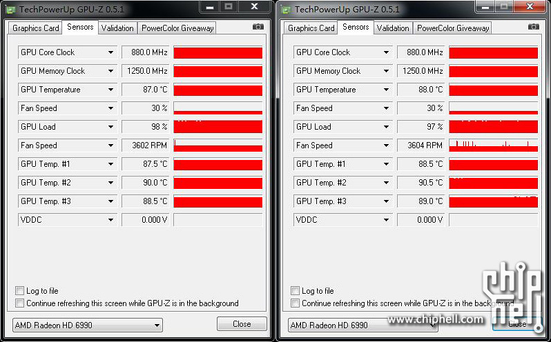This screenshot has width=551, height=342.
Task: Enable Log to file in left window
Action: tap(19, 291)
